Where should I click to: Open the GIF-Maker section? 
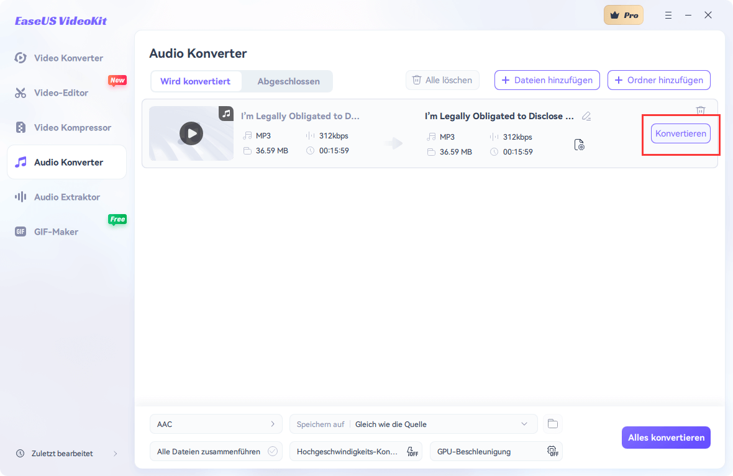(67, 231)
